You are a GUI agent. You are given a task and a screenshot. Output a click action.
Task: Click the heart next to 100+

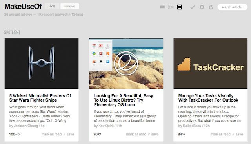(x=19, y=134)
